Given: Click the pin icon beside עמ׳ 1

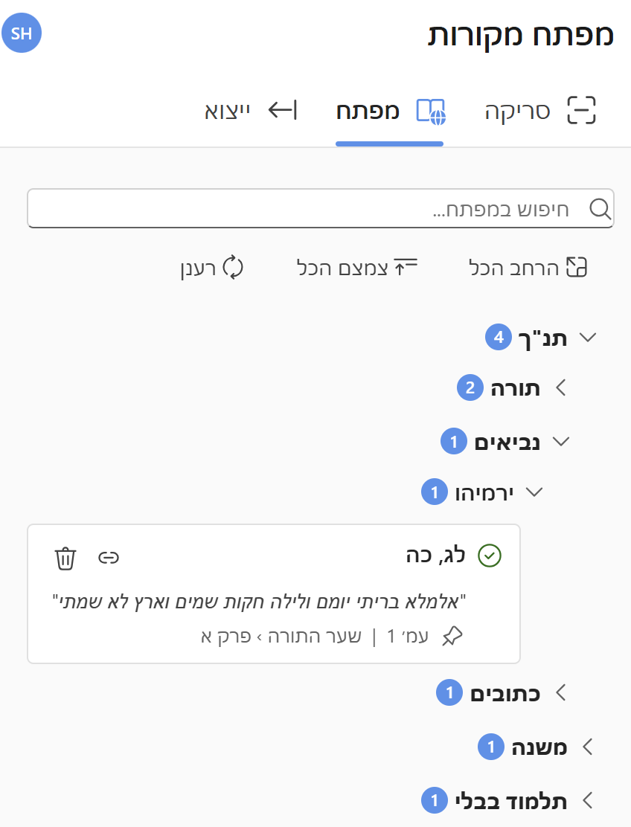Looking at the screenshot, I should point(452,637).
